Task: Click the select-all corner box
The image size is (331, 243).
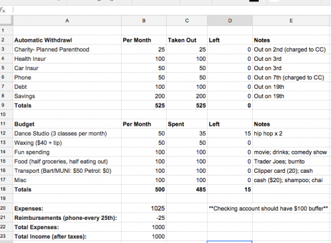Action: (x=6, y=21)
